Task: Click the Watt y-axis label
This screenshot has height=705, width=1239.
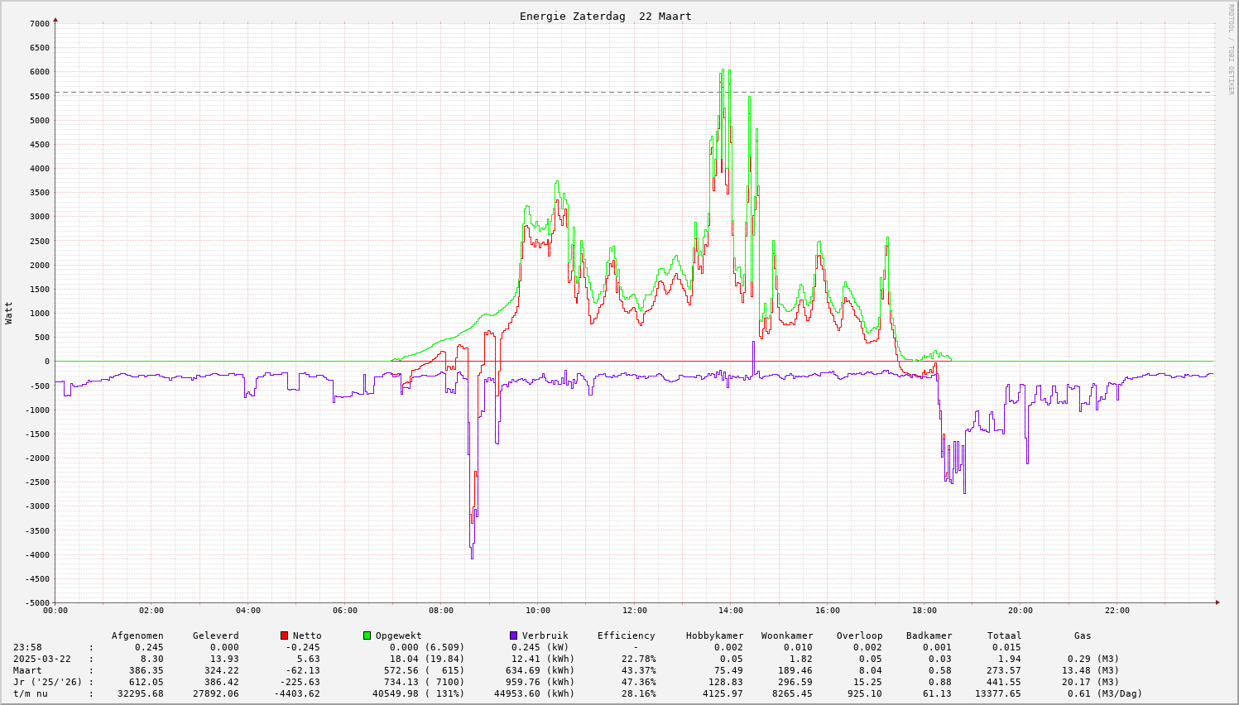Action: point(9,312)
